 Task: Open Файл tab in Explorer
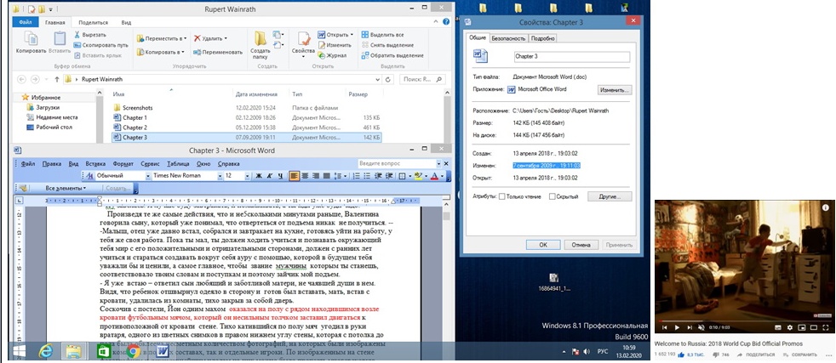click(x=25, y=23)
